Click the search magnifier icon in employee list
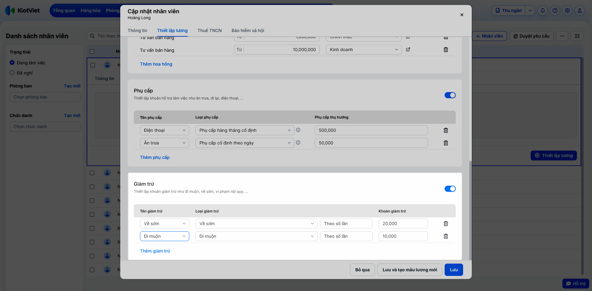The height and width of the screenshot is (291, 592). point(92,36)
